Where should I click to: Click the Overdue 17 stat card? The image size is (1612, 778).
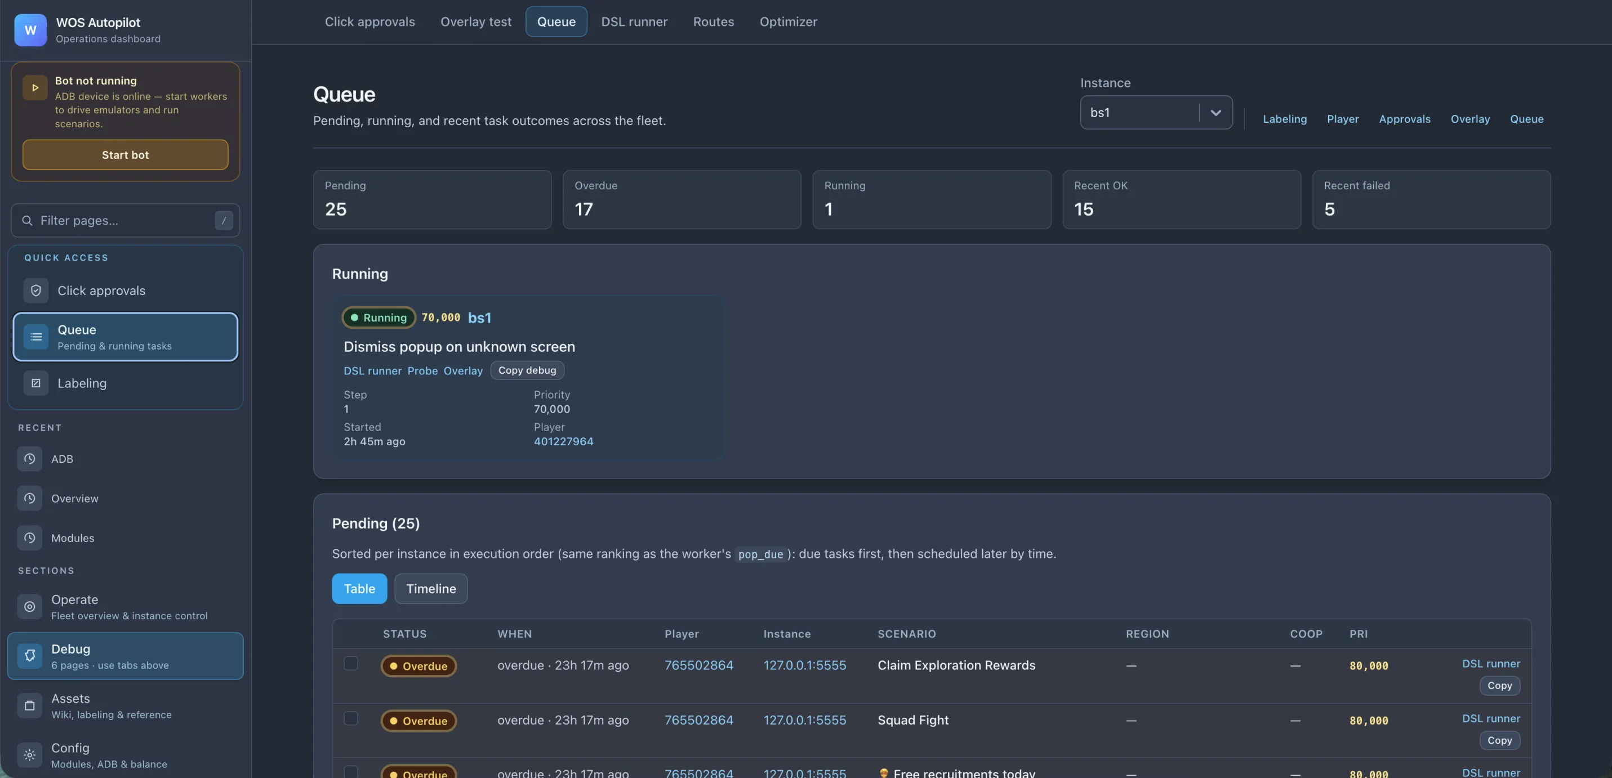click(x=682, y=199)
